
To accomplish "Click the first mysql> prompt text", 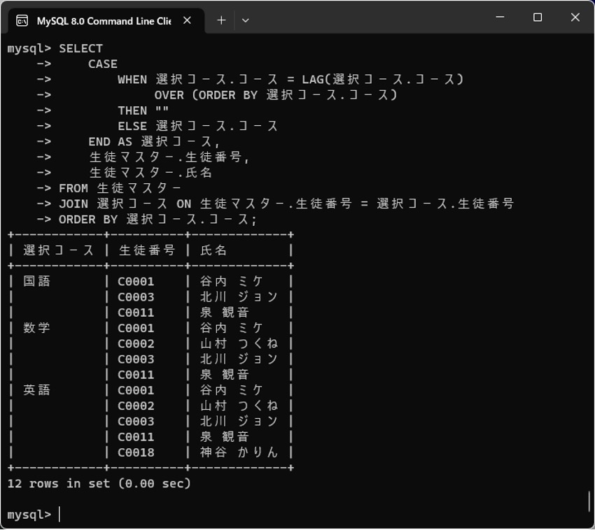I will pyautogui.click(x=29, y=49).
